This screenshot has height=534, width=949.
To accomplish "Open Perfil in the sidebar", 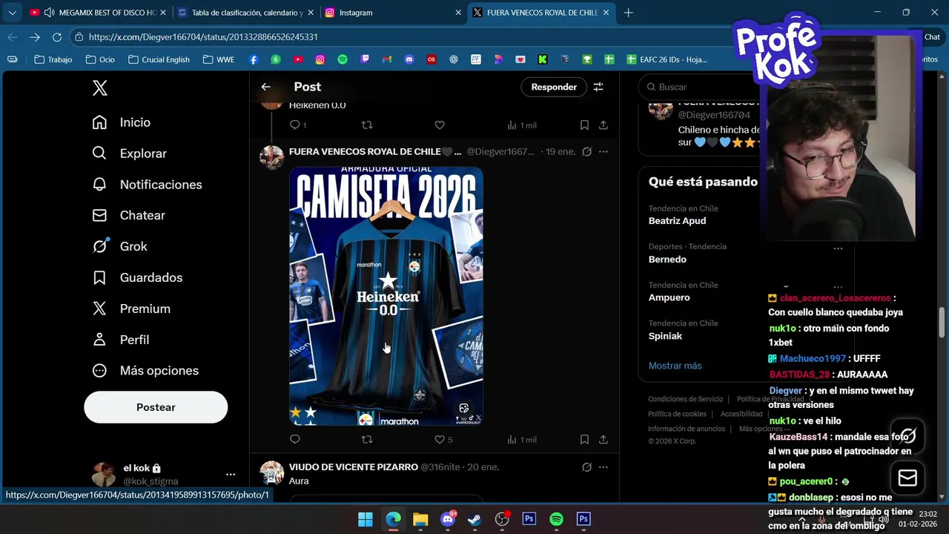I will (121, 340).
